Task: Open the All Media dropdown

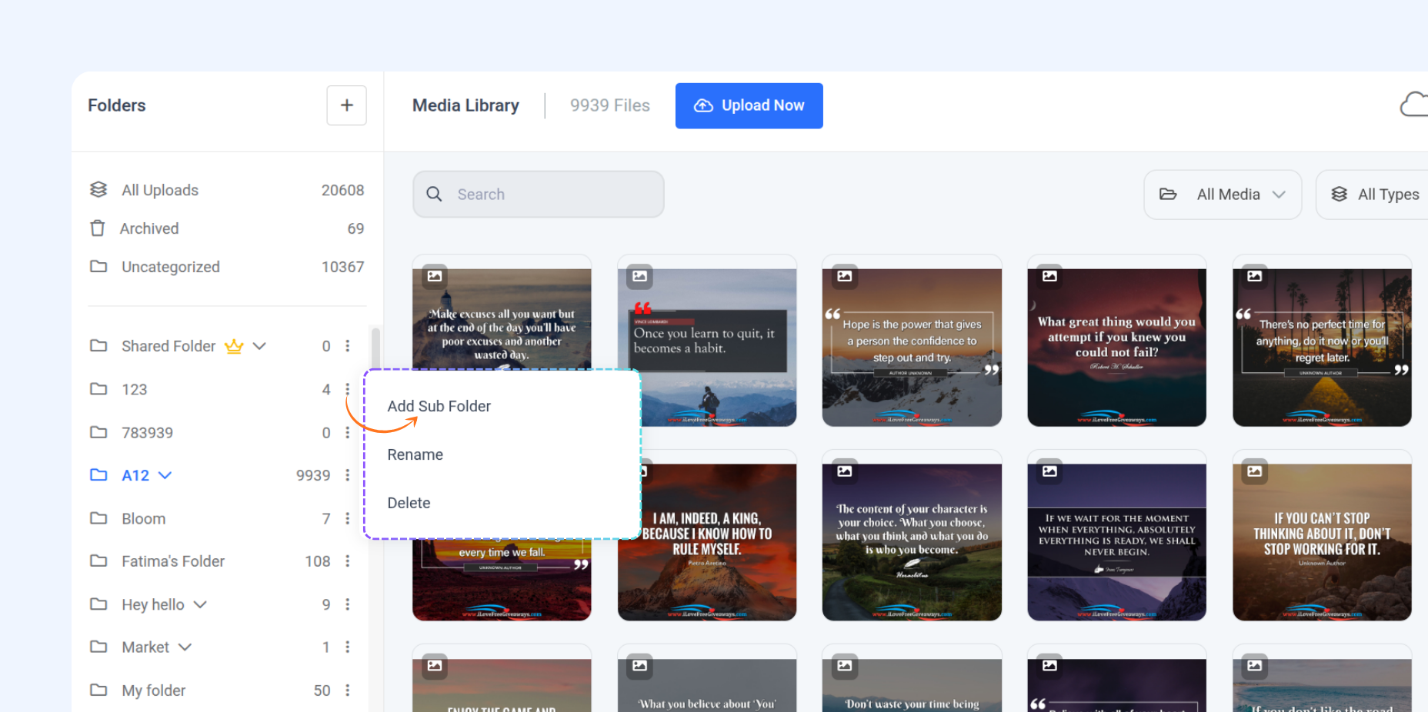Action: click(x=1223, y=195)
